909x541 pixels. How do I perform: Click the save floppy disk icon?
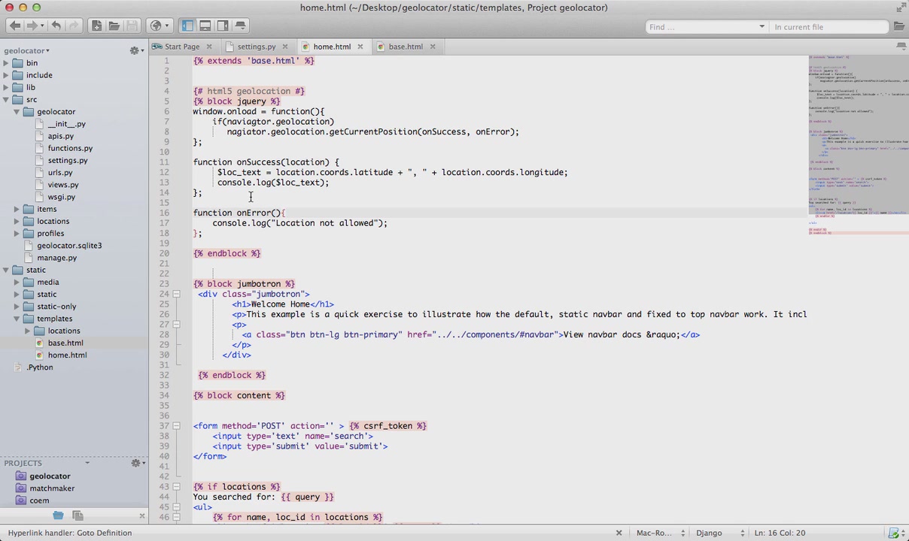(x=132, y=26)
